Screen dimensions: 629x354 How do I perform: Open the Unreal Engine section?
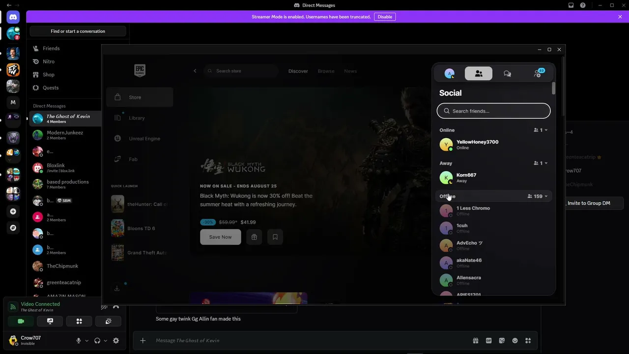[x=140, y=139]
